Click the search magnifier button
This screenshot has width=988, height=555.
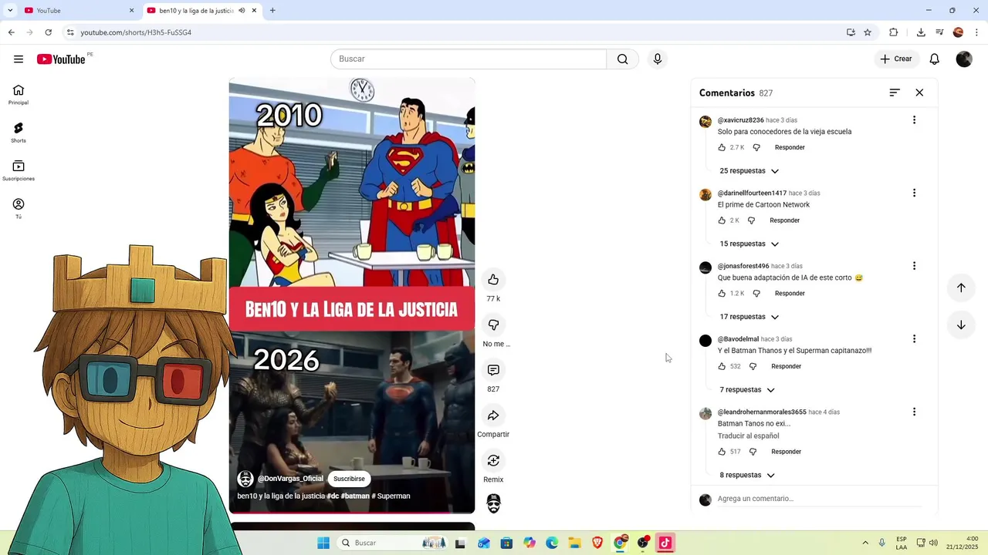623,59
